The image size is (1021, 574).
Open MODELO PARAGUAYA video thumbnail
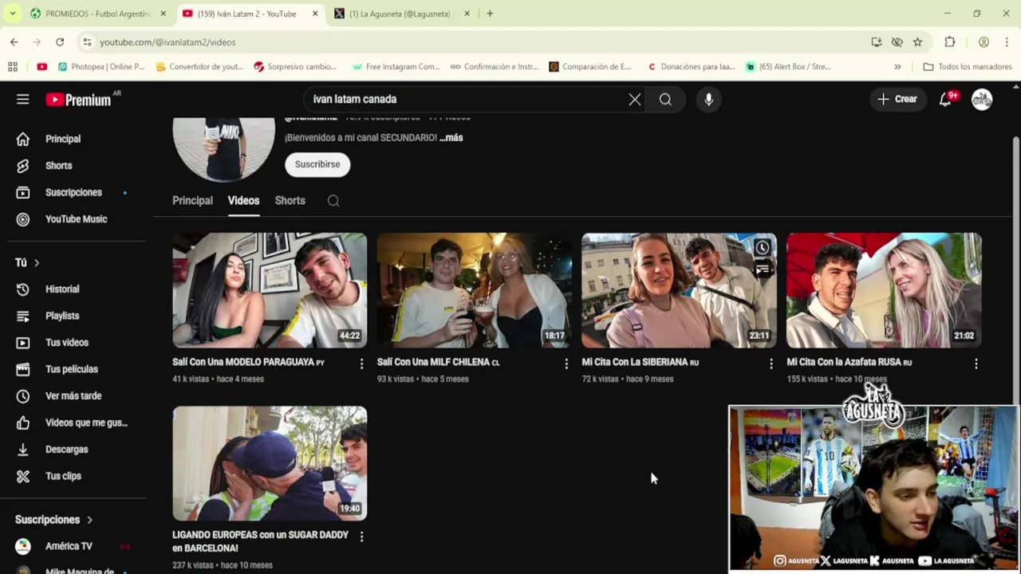[270, 290]
